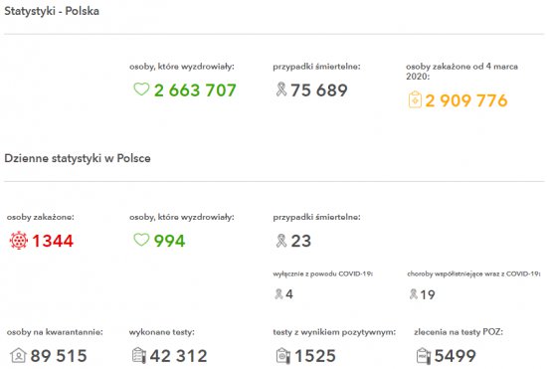Click the daily infected value 1344
The width and height of the screenshot is (547, 369).
click(53, 241)
